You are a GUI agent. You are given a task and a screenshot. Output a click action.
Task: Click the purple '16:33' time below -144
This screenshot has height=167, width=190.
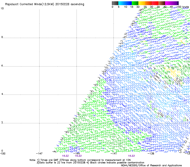[78, 156]
